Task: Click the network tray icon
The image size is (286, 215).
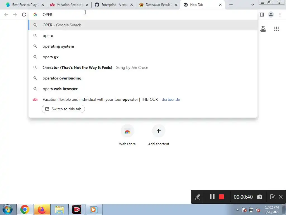Action: [251, 210]
